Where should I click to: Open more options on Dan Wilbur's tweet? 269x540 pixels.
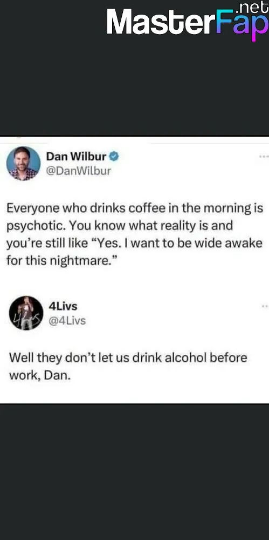264,157
